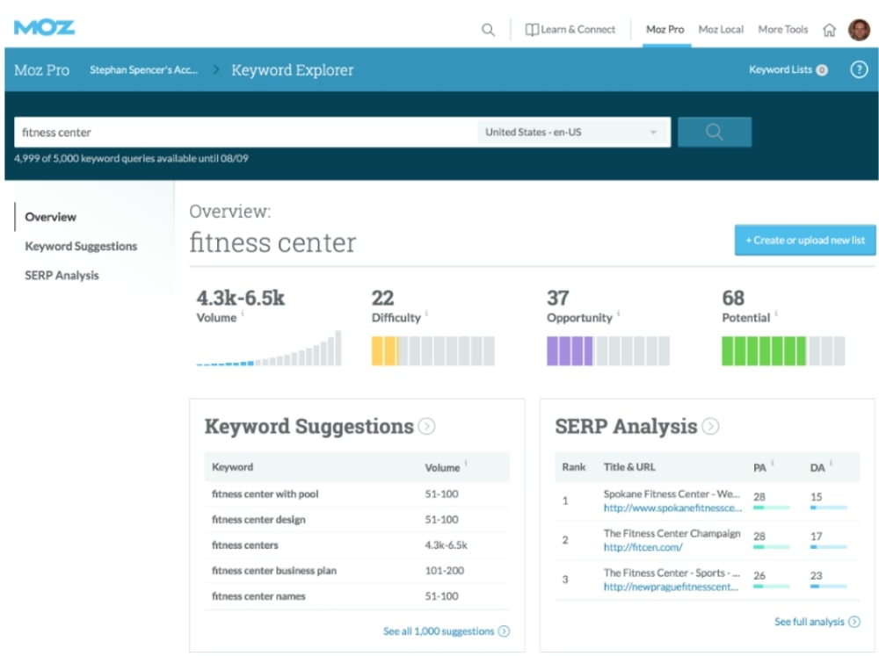Open http://www.spokanefitnessce... URL
879x656 pixels.
672,508
